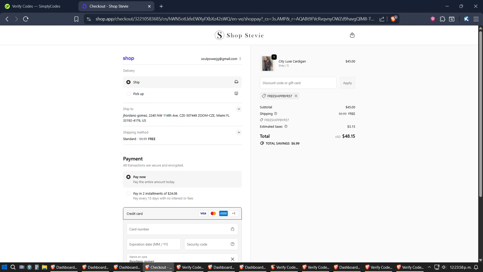The image size is (483, 272).
Task: Open the pink uBlock extension icon
Action: click(x=433, y=19)
